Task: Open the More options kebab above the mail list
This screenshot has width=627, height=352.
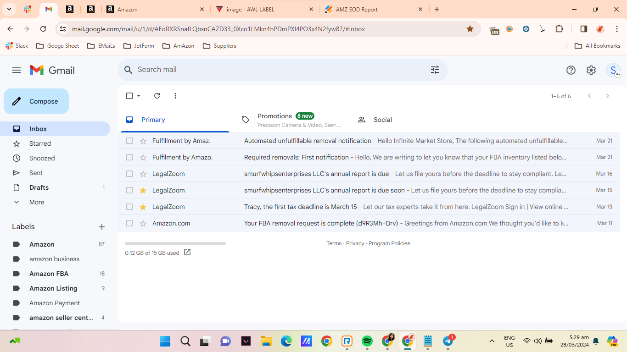Action: point(175,96)
